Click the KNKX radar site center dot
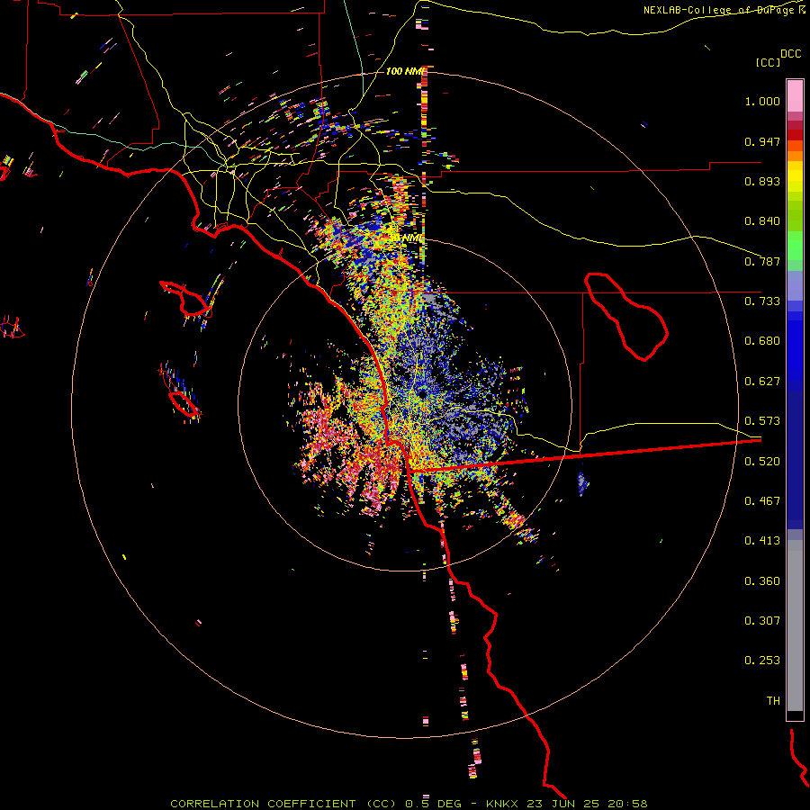The height and width of the screenshot is (810, 810). pyautogui.click(x=423, y=395)
